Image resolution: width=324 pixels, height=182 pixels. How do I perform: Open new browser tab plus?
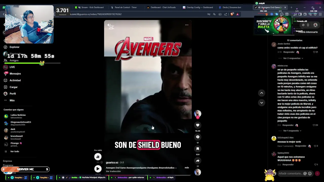[x=291, y=7]
